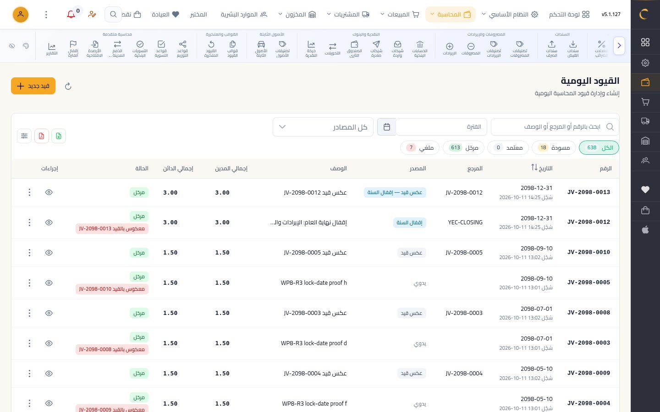Export entries to Excel
This screenshot has height=412, width=660.
coord(59,136)
